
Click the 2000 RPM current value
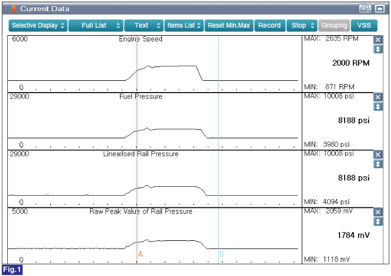(x=351, y=63)
